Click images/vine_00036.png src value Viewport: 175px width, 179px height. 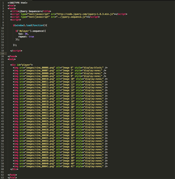pyautogui.click(x=40, y=152)
